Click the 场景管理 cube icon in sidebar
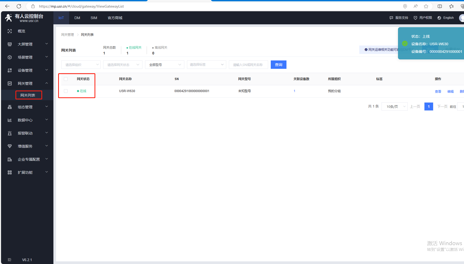This screenshot has height=264, width=464. (10, 57)
